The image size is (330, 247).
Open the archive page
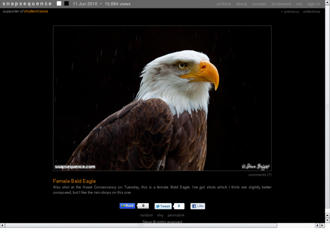(224, 4)
